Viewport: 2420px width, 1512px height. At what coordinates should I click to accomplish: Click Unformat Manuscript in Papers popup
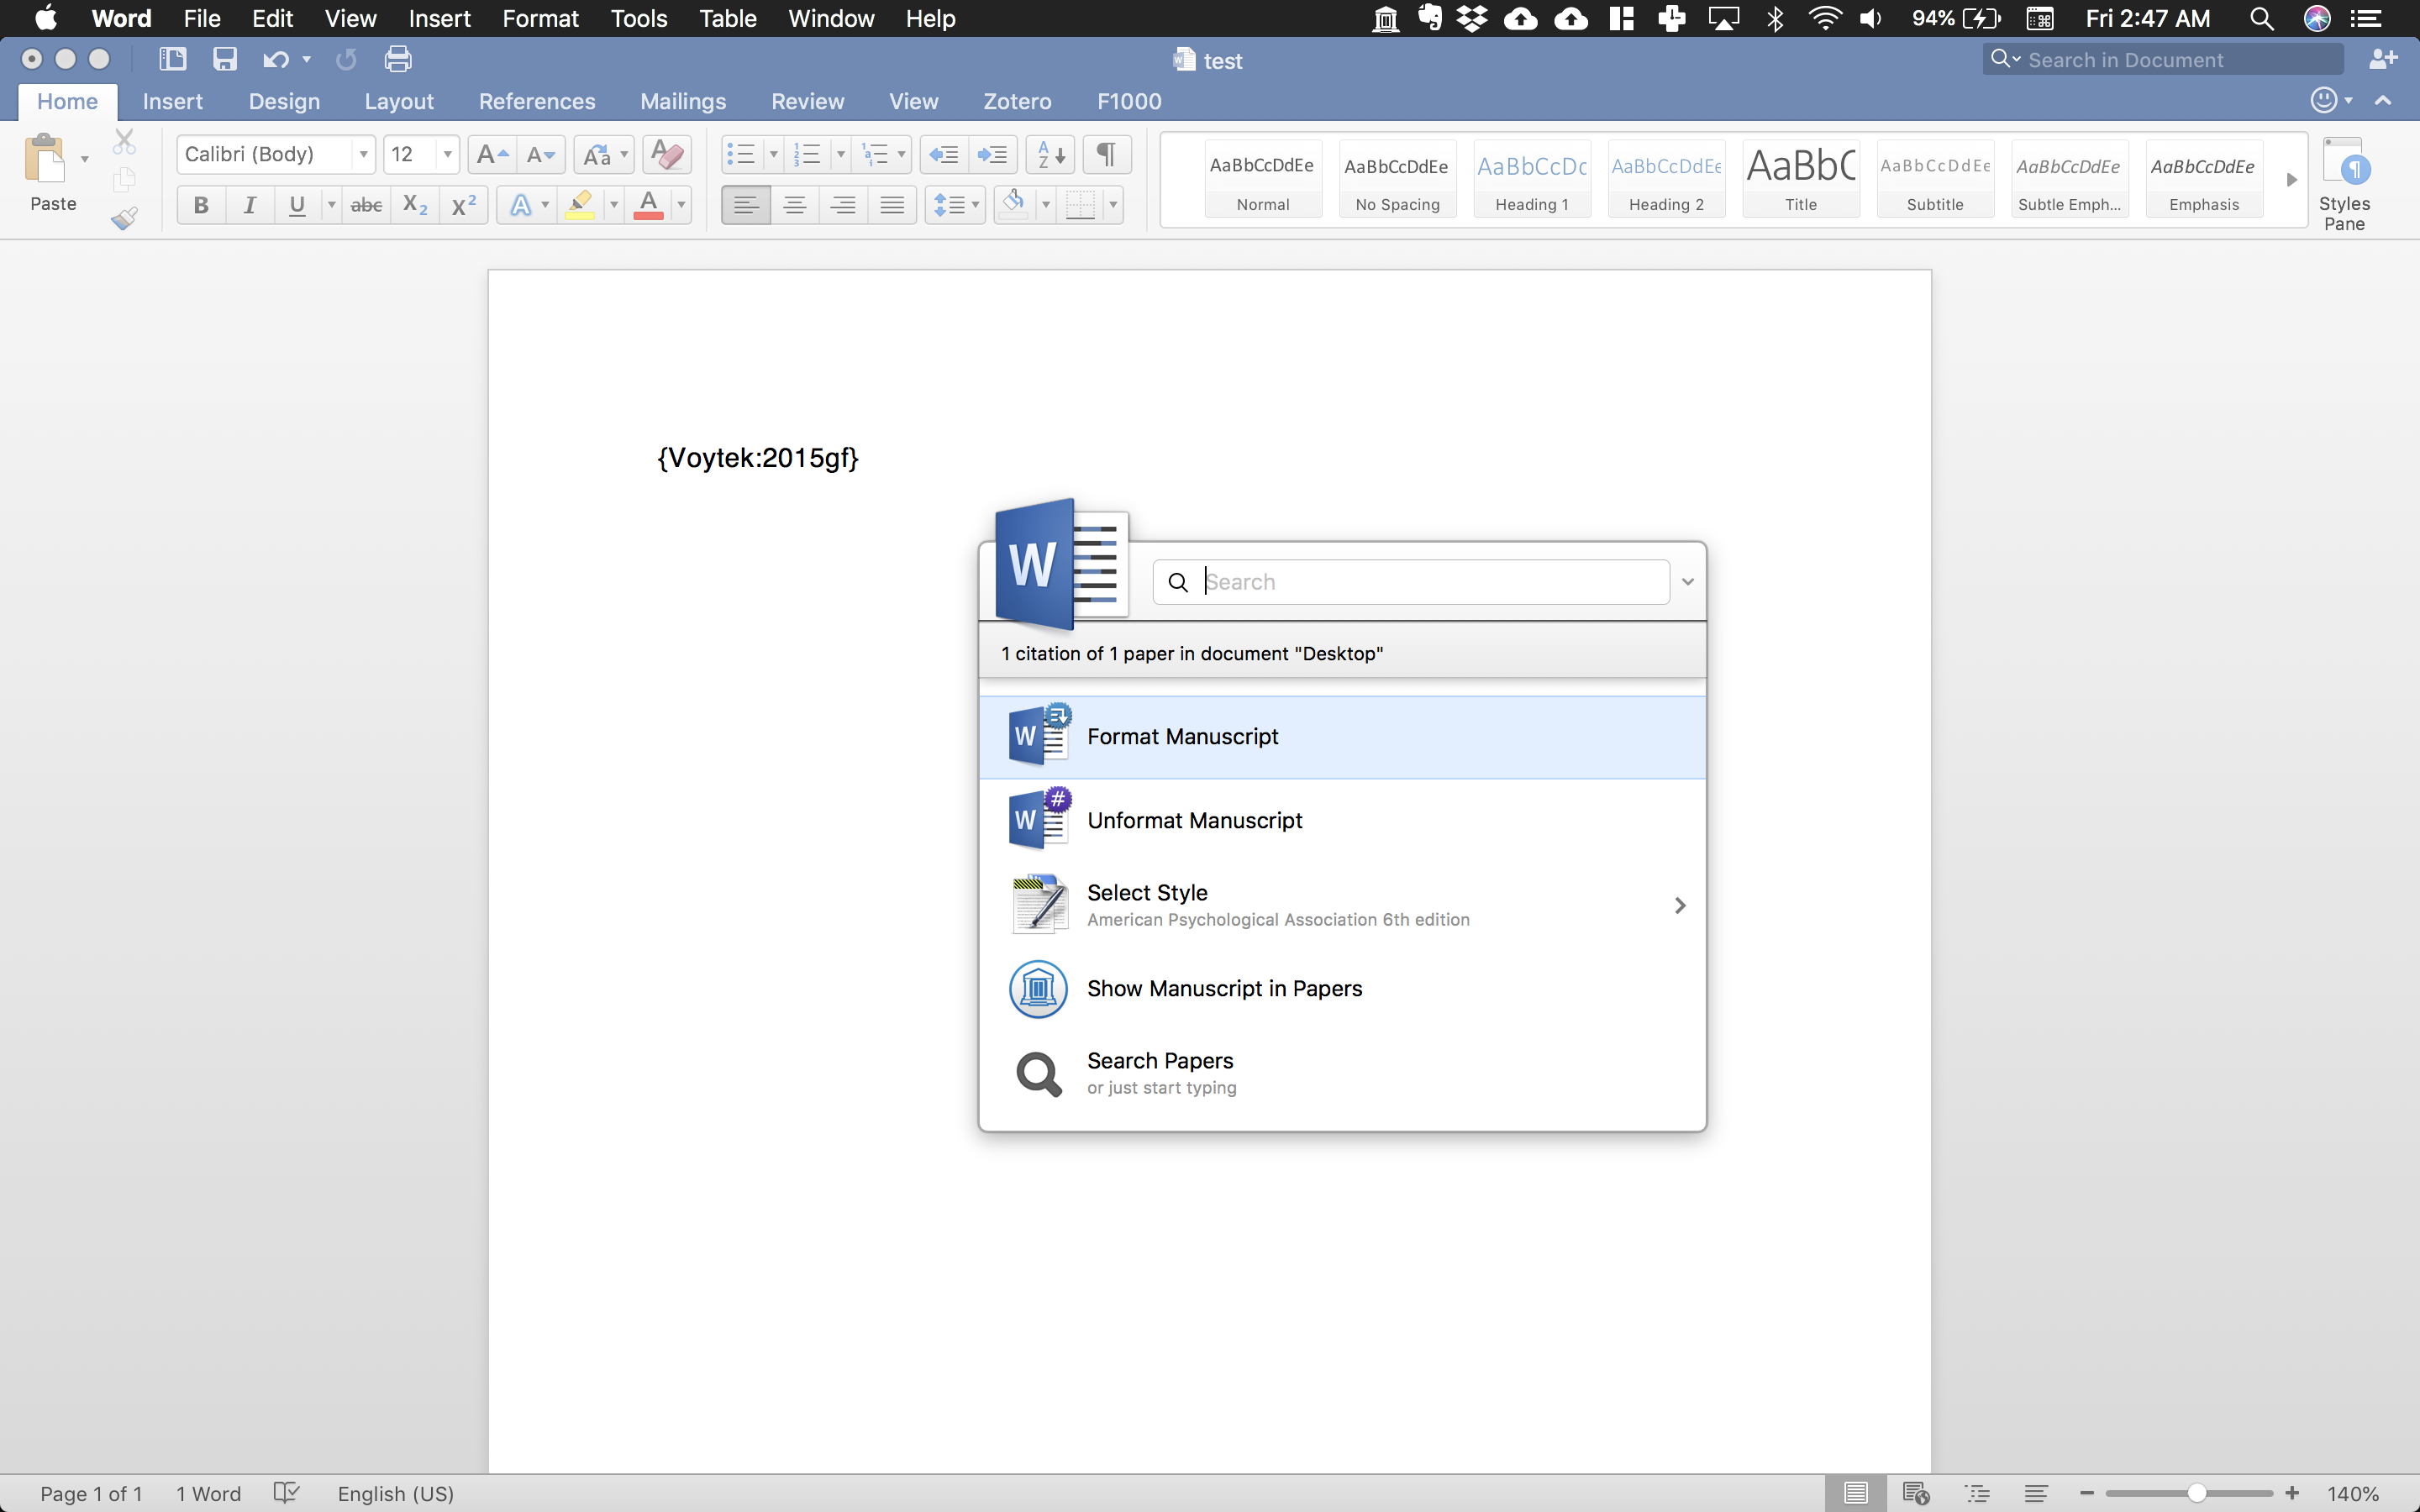coord(1342,821)
